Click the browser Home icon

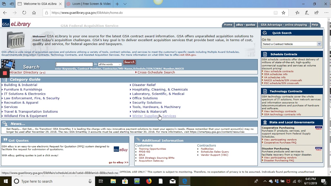click(x=34, y=13)
